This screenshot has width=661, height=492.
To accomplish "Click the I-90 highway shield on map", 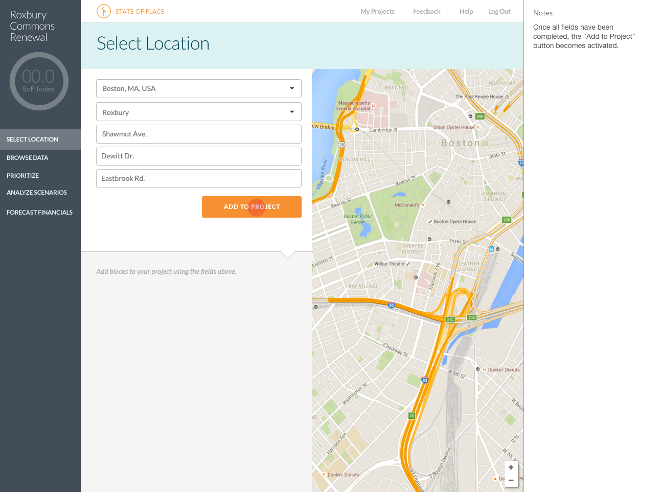I will coord(391,306).
